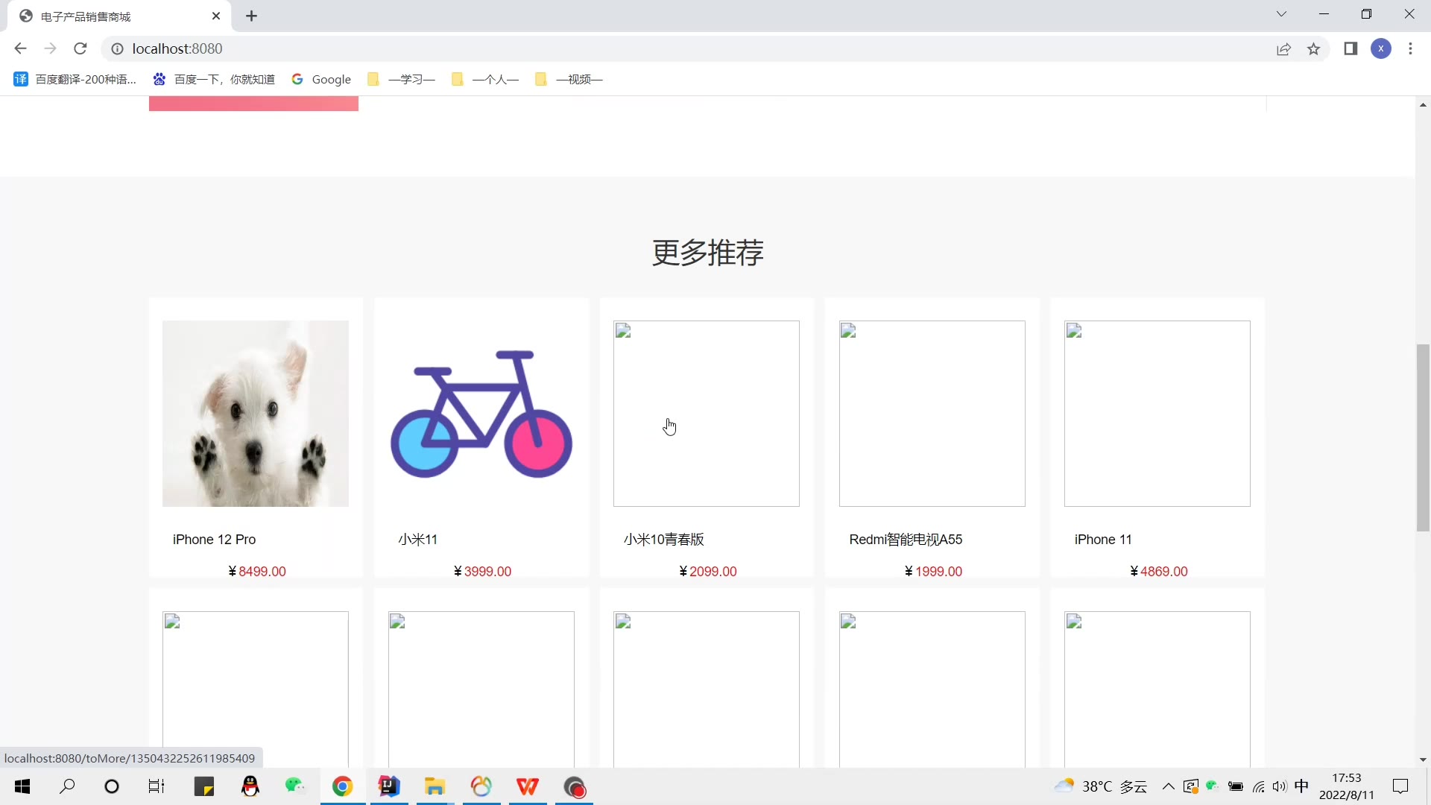View site information icon in address bar
This screenshot has height=805, width=1431.
point(117,48)
